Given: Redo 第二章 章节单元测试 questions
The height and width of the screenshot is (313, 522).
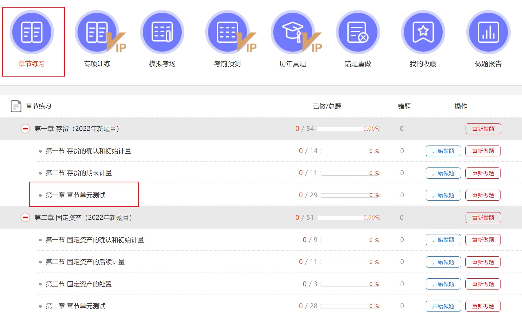Looking at the screenshot, I should [x=483, y=306].
